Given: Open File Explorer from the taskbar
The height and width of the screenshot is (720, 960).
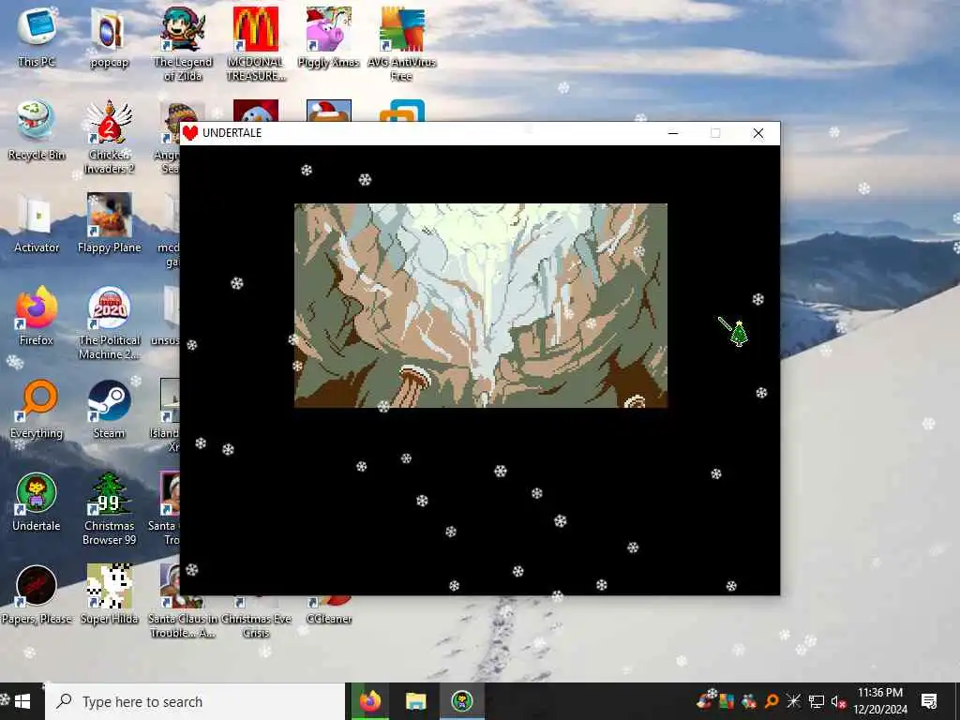Looking at the screenshot, I should pos(415,701).
